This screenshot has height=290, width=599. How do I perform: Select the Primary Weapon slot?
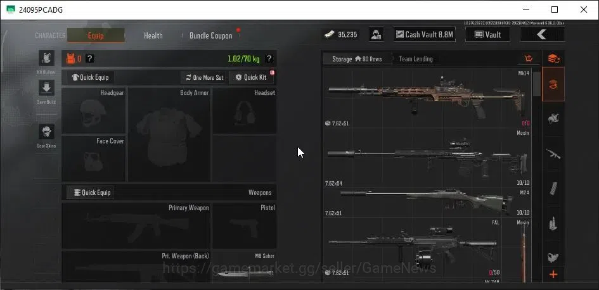click(x=136, y=225)
